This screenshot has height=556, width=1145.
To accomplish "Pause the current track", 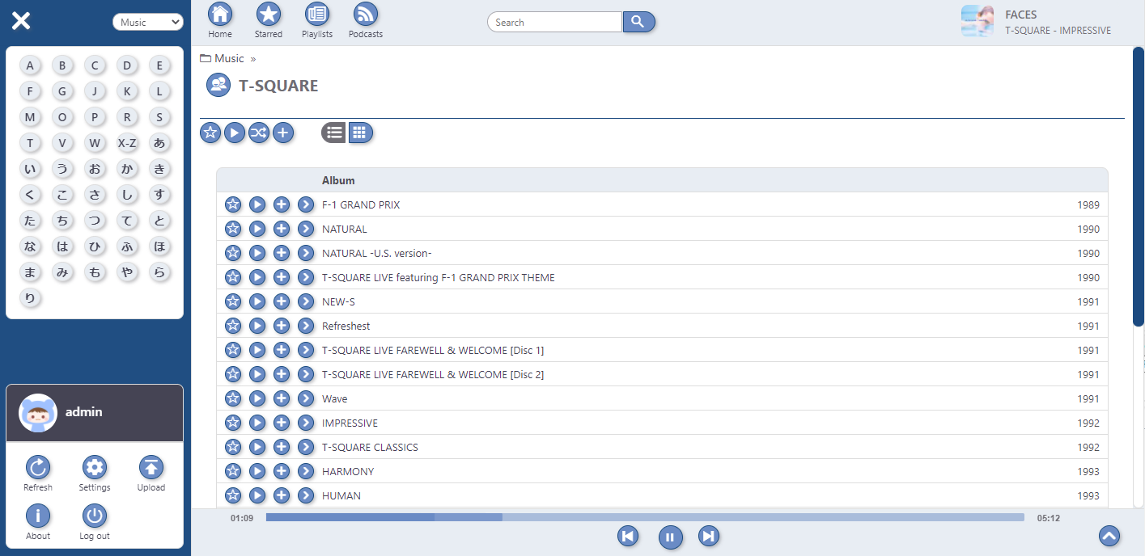I will (671, 537).
